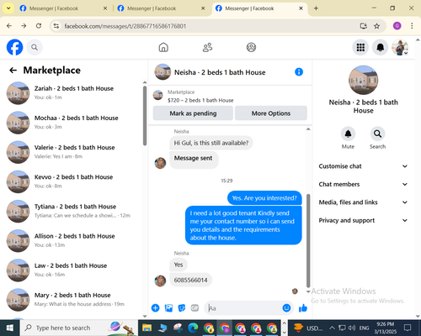Open the notifications bell in header

[x=381, y=47]
